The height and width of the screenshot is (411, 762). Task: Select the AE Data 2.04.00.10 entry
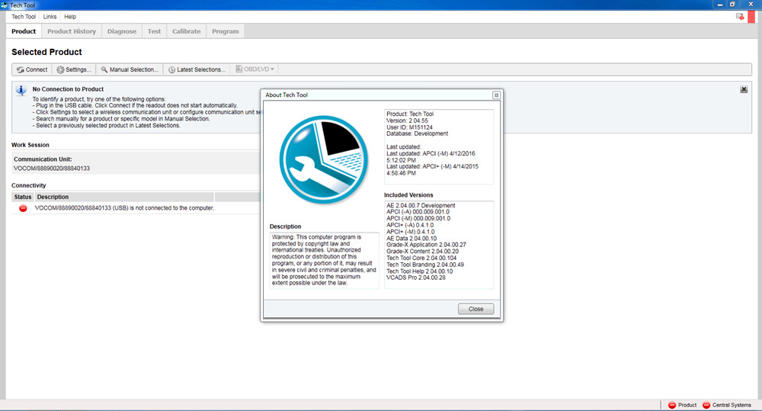coord(411,239)
